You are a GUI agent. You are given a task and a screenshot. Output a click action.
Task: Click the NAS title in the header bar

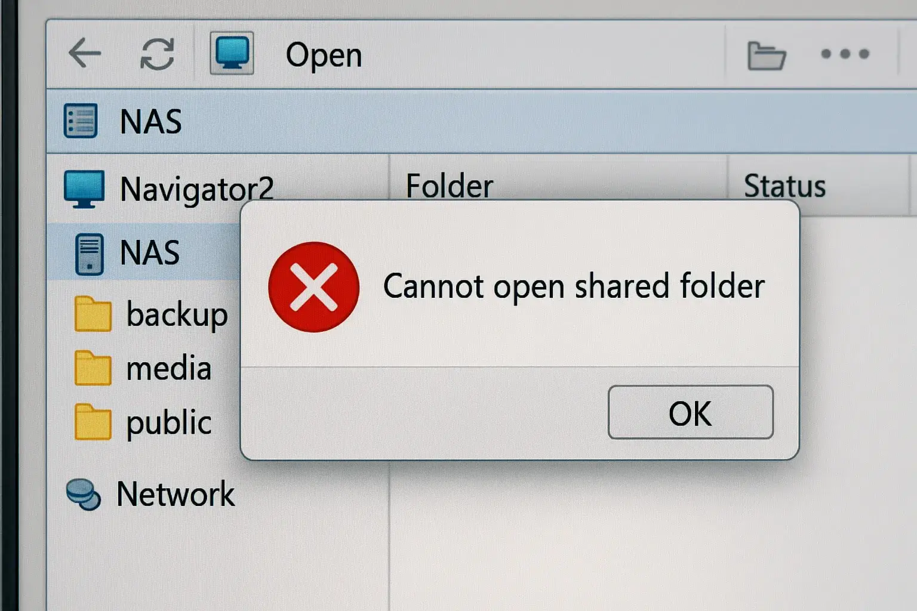pos(150,122)
